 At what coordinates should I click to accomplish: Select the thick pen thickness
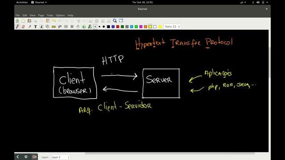pos(104,27)
